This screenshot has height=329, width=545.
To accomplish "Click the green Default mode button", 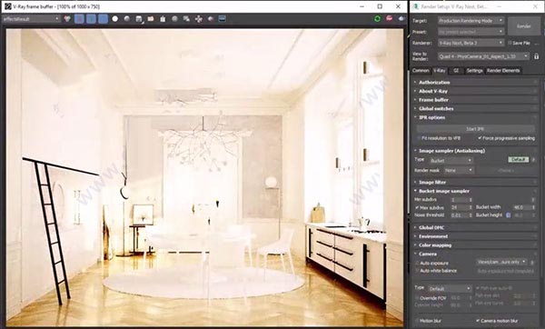I will coord(519,160).
